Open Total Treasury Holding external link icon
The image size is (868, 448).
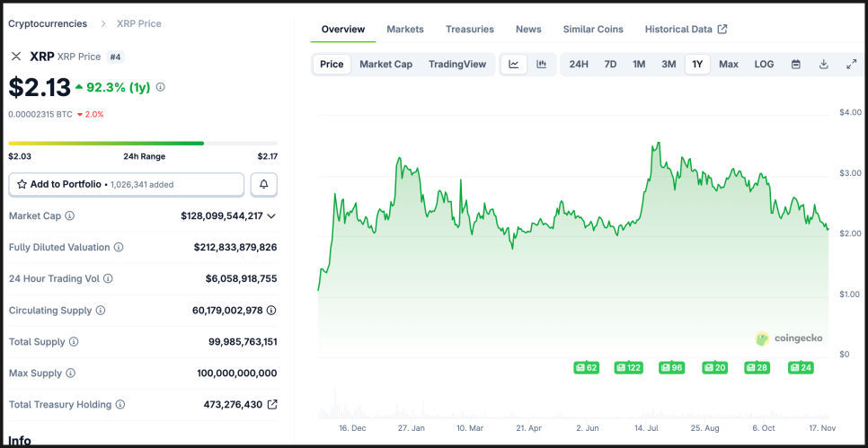click(272, 404)
